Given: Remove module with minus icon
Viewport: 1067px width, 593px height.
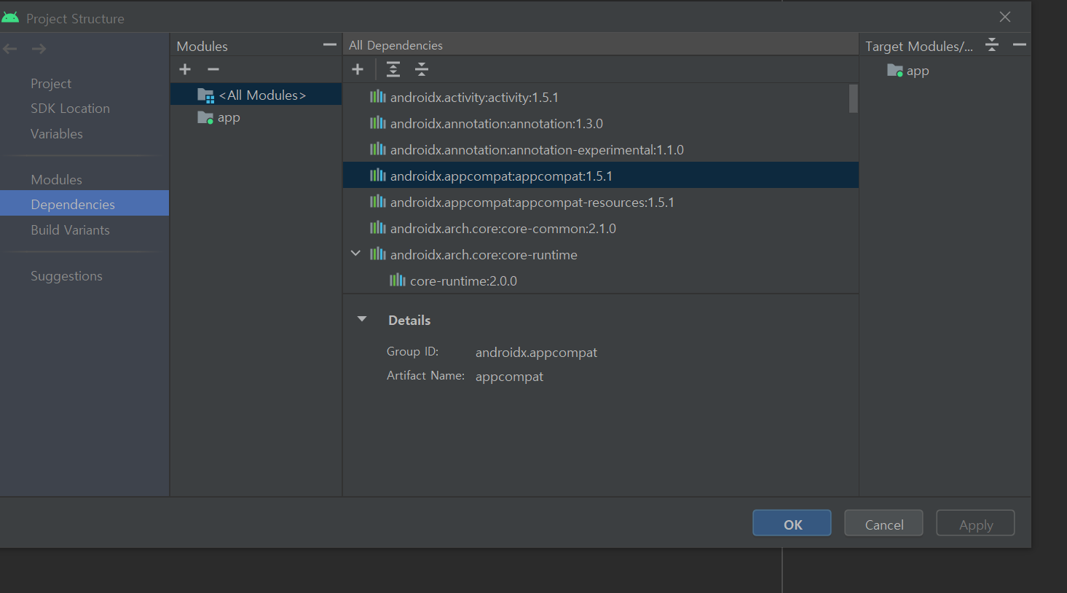Looking at the screenshot, I should pyautogui.click(x=213, y=69).
